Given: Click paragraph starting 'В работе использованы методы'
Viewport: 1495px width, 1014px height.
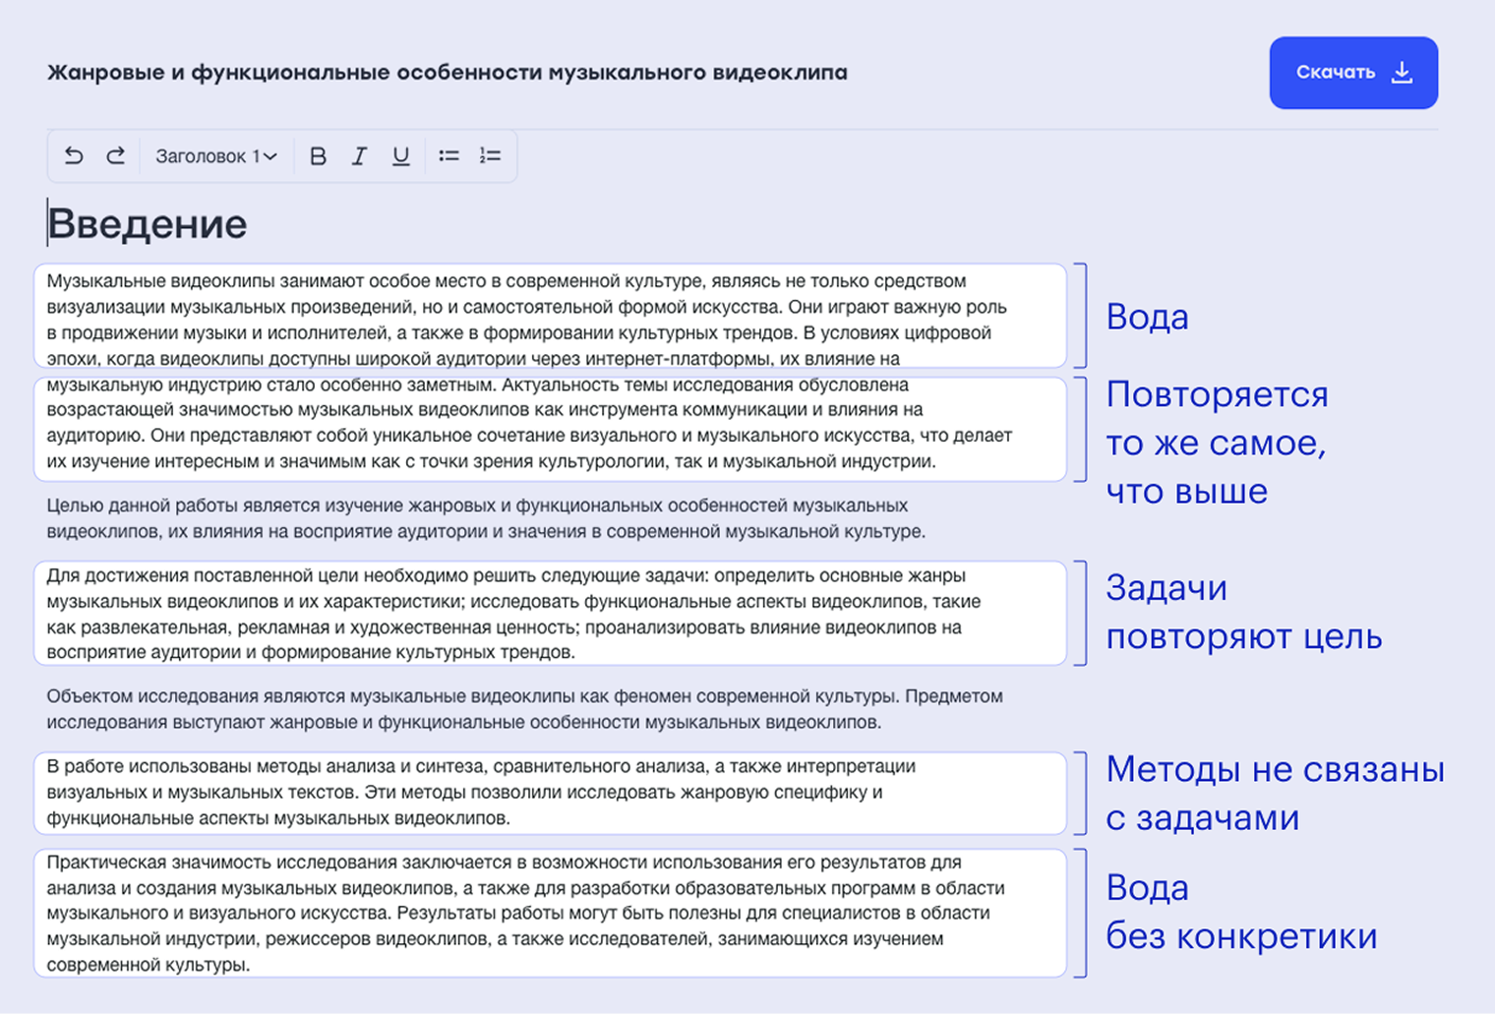Looking at the screenshot, I should pyautogui.click(x=481, y=792).
